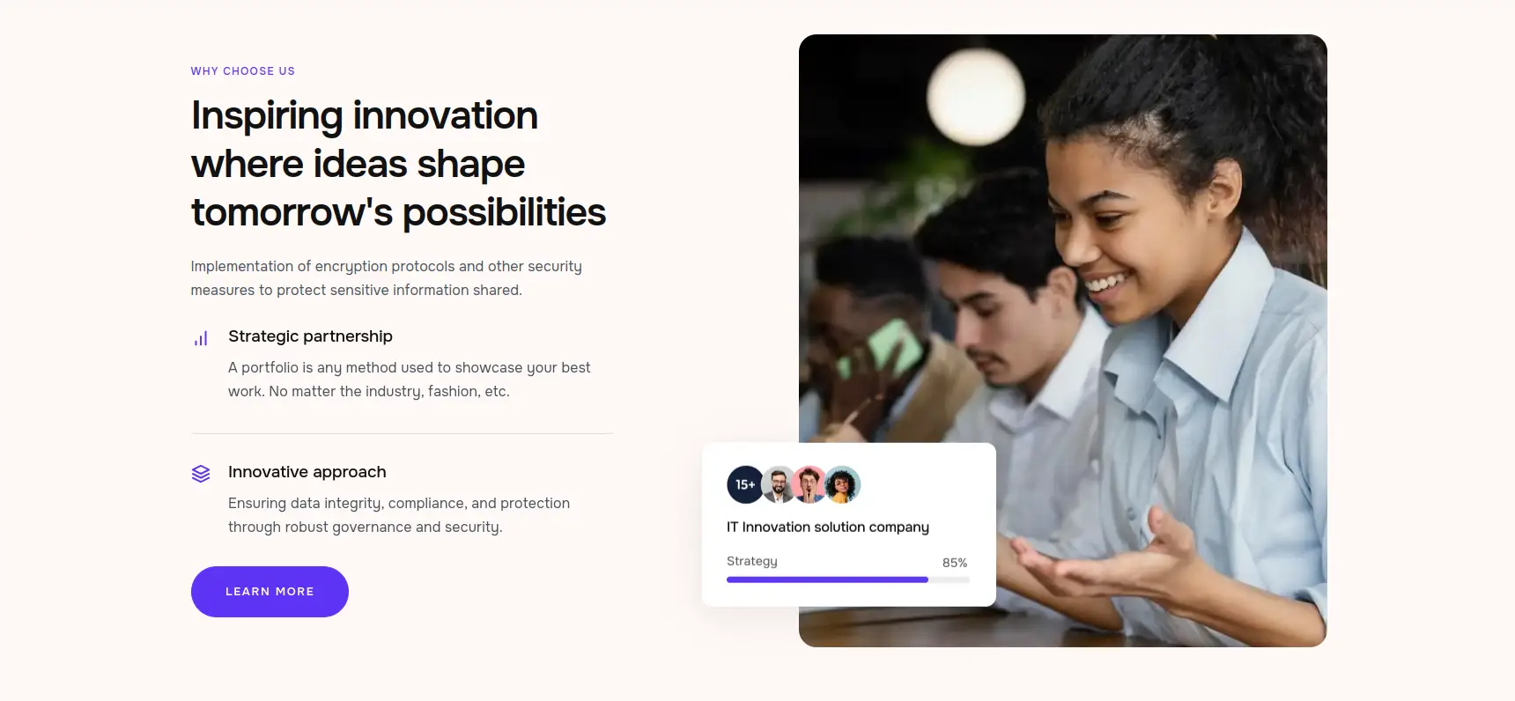Click the portfolio description under Strategic partnership
1515x701 pixels.
[410, 380]
